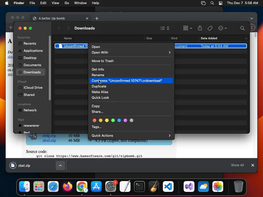263x197 pixels.
Task: Click the Finder toolbar Share icon
Action: [x=200, y=28]
